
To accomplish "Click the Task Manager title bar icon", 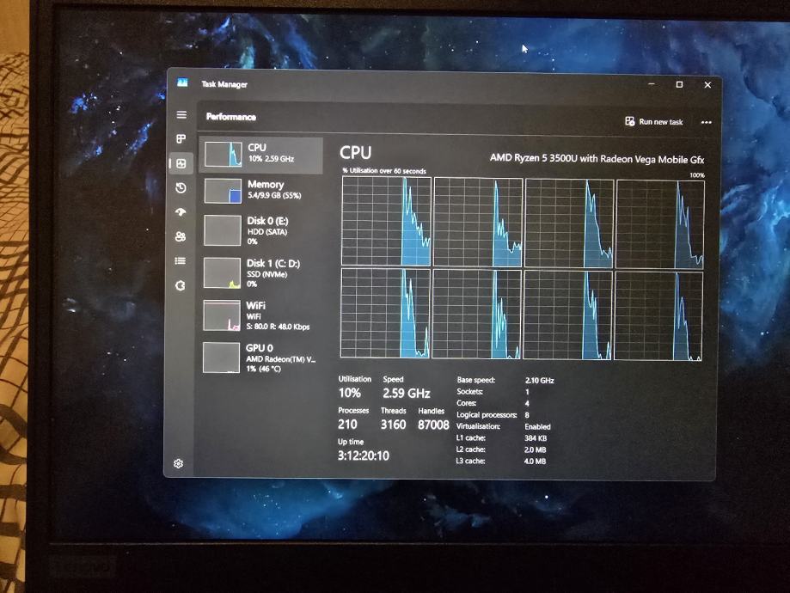I will coord(182,83).
